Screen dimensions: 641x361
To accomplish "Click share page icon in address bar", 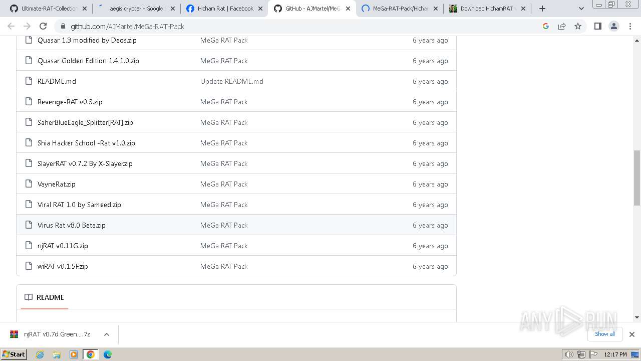I will pyautogui.click(x=562, y=26).
